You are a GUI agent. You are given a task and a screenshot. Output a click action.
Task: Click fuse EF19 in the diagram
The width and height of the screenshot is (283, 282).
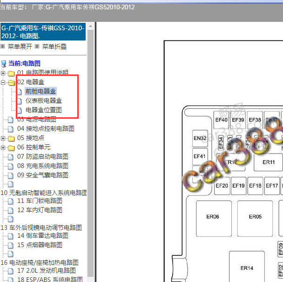[238, 186]
